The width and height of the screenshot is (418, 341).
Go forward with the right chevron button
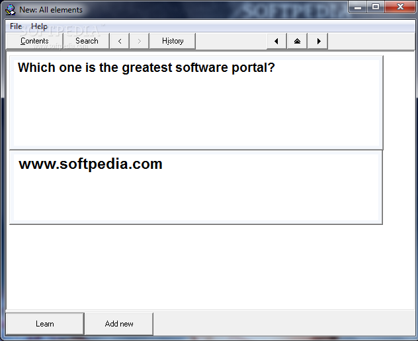139,41
